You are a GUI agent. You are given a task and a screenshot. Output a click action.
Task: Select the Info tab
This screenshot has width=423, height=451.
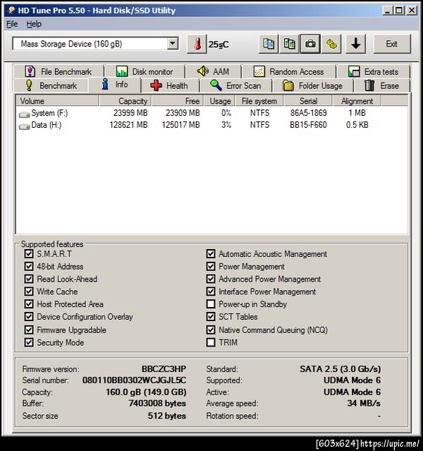pyautogui.click(x=115, y=85)
